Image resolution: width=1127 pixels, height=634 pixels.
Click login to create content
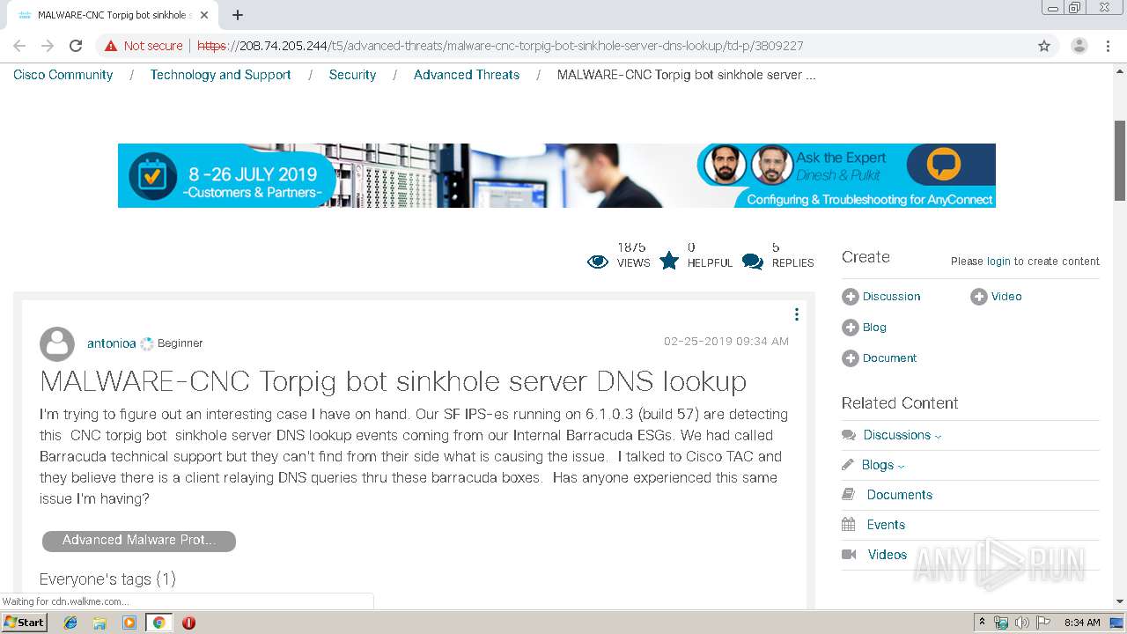[998, 262]
